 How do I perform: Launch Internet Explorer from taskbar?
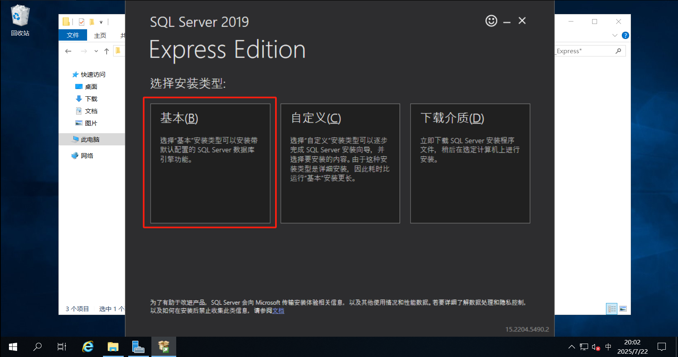(88, 347)
